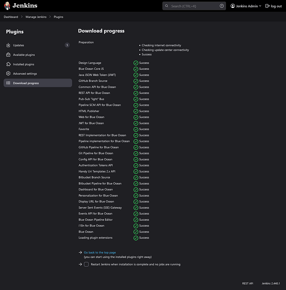This screenshot has height=290, width=286.
Task: Click the Jenkins butler logo
Action: tap(7, 6)
